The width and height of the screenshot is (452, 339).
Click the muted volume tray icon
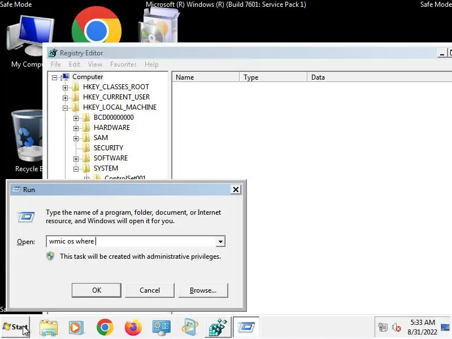[397, 327]
